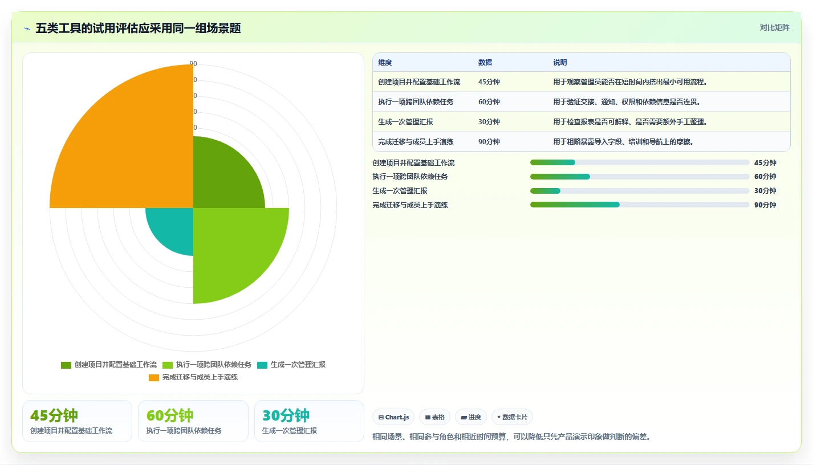Click the 90分钟 cell in the table
813x465 pixels.
pos(489,142)
